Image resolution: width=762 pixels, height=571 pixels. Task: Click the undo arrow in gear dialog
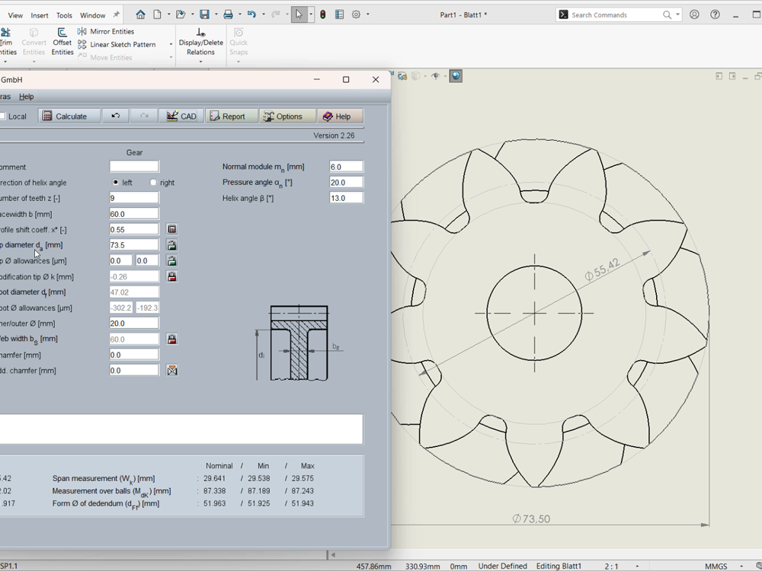pyautogui.click(x=115, y=116)
